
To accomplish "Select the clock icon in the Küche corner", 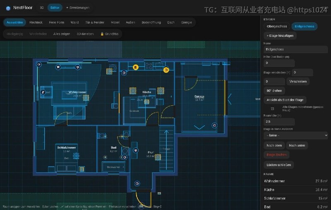I will coord(124,72).
